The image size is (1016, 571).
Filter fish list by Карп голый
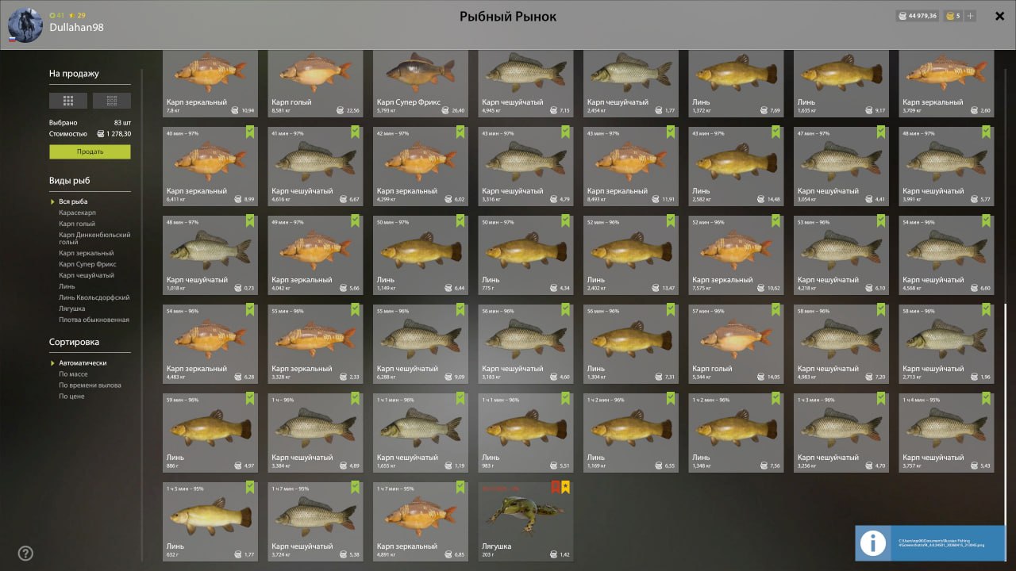coord(77,224)
